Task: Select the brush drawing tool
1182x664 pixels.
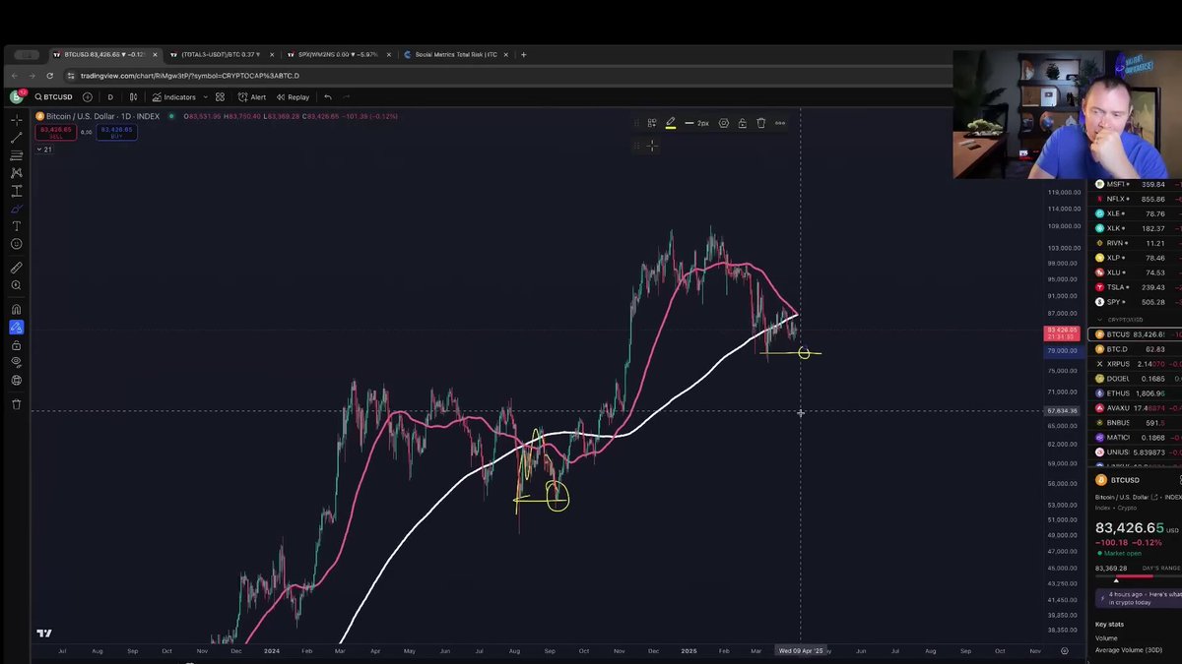Action: 17,209
